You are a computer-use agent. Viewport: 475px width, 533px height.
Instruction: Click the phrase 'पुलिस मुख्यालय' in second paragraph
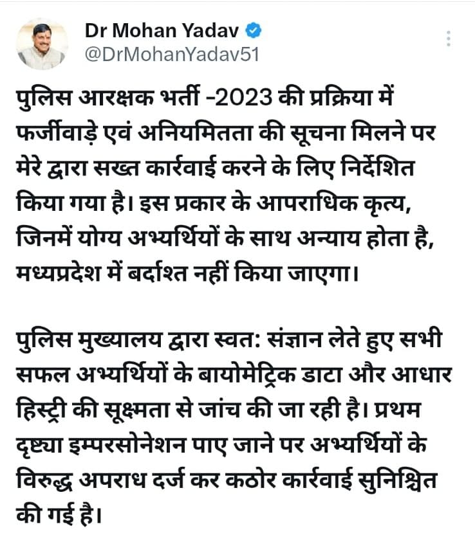89,340
